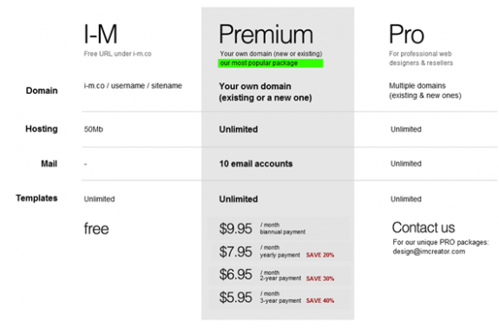This screenshot has width=499, height=334.
Task: Select the Hosting row label
Action: point(42,128)
